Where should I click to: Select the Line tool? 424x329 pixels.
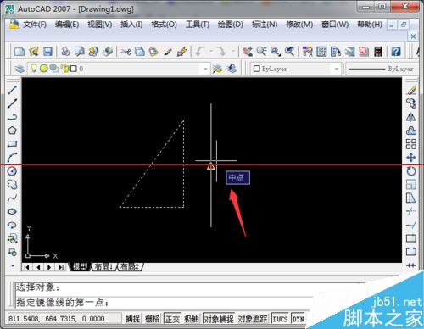12,90
